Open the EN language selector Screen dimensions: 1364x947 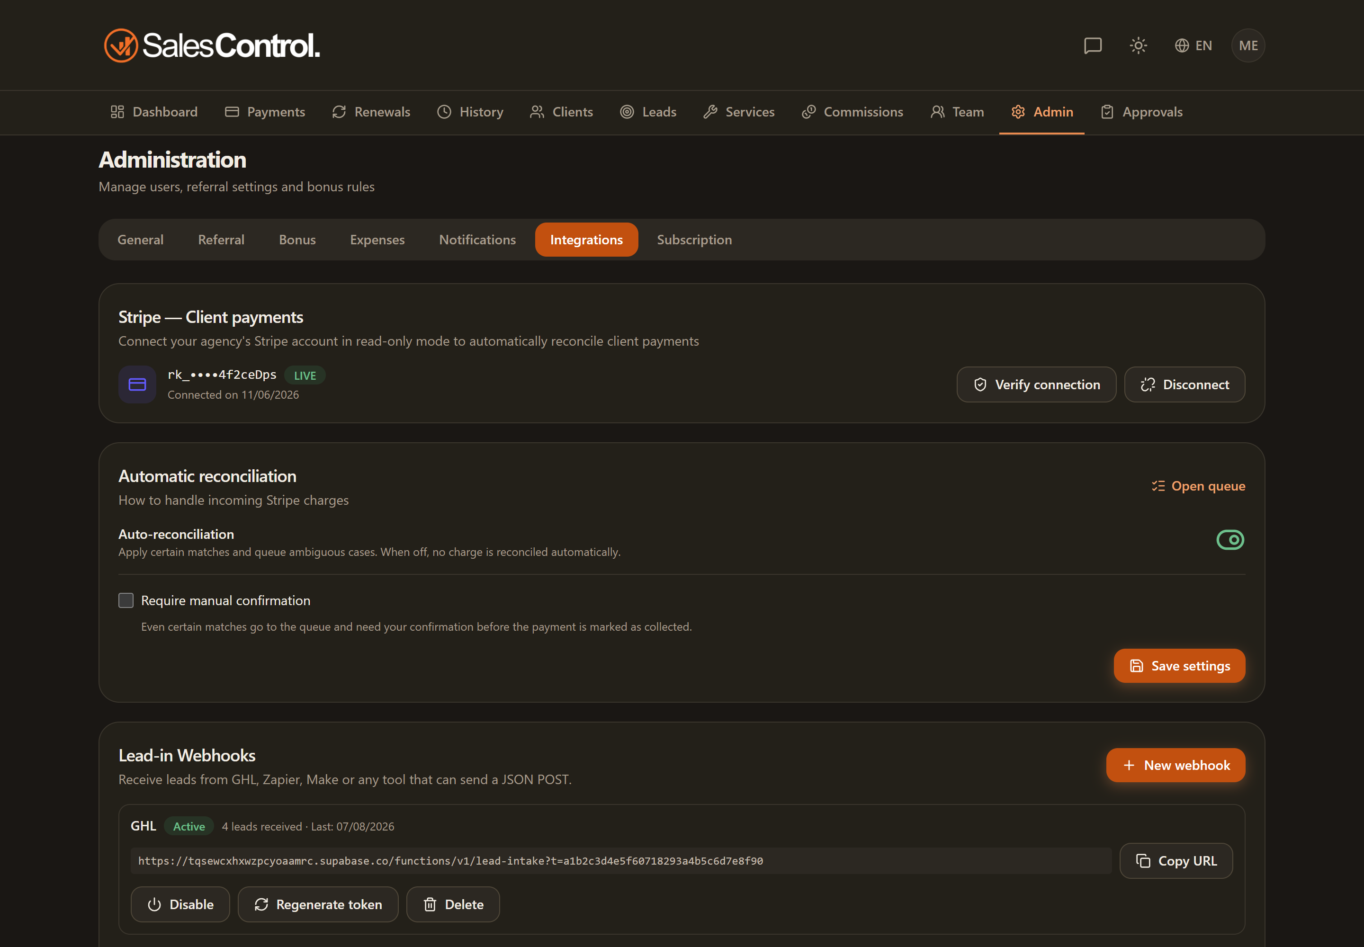click(1193, 45)
